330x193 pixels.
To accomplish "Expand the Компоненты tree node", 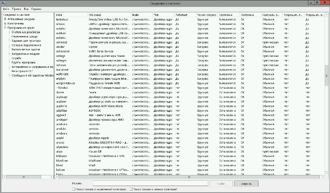I will (x=5, y=23).
